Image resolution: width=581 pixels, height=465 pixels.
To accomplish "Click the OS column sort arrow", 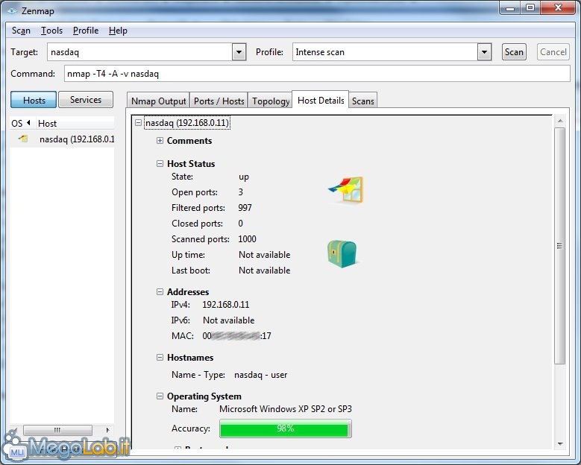I will click(28, 123).
